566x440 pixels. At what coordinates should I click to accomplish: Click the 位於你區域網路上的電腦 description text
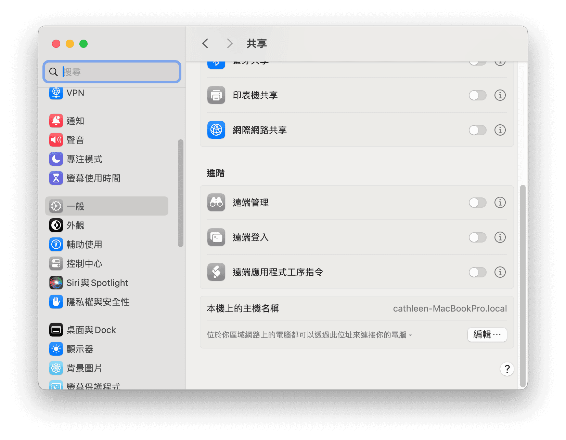click(309, 335)
